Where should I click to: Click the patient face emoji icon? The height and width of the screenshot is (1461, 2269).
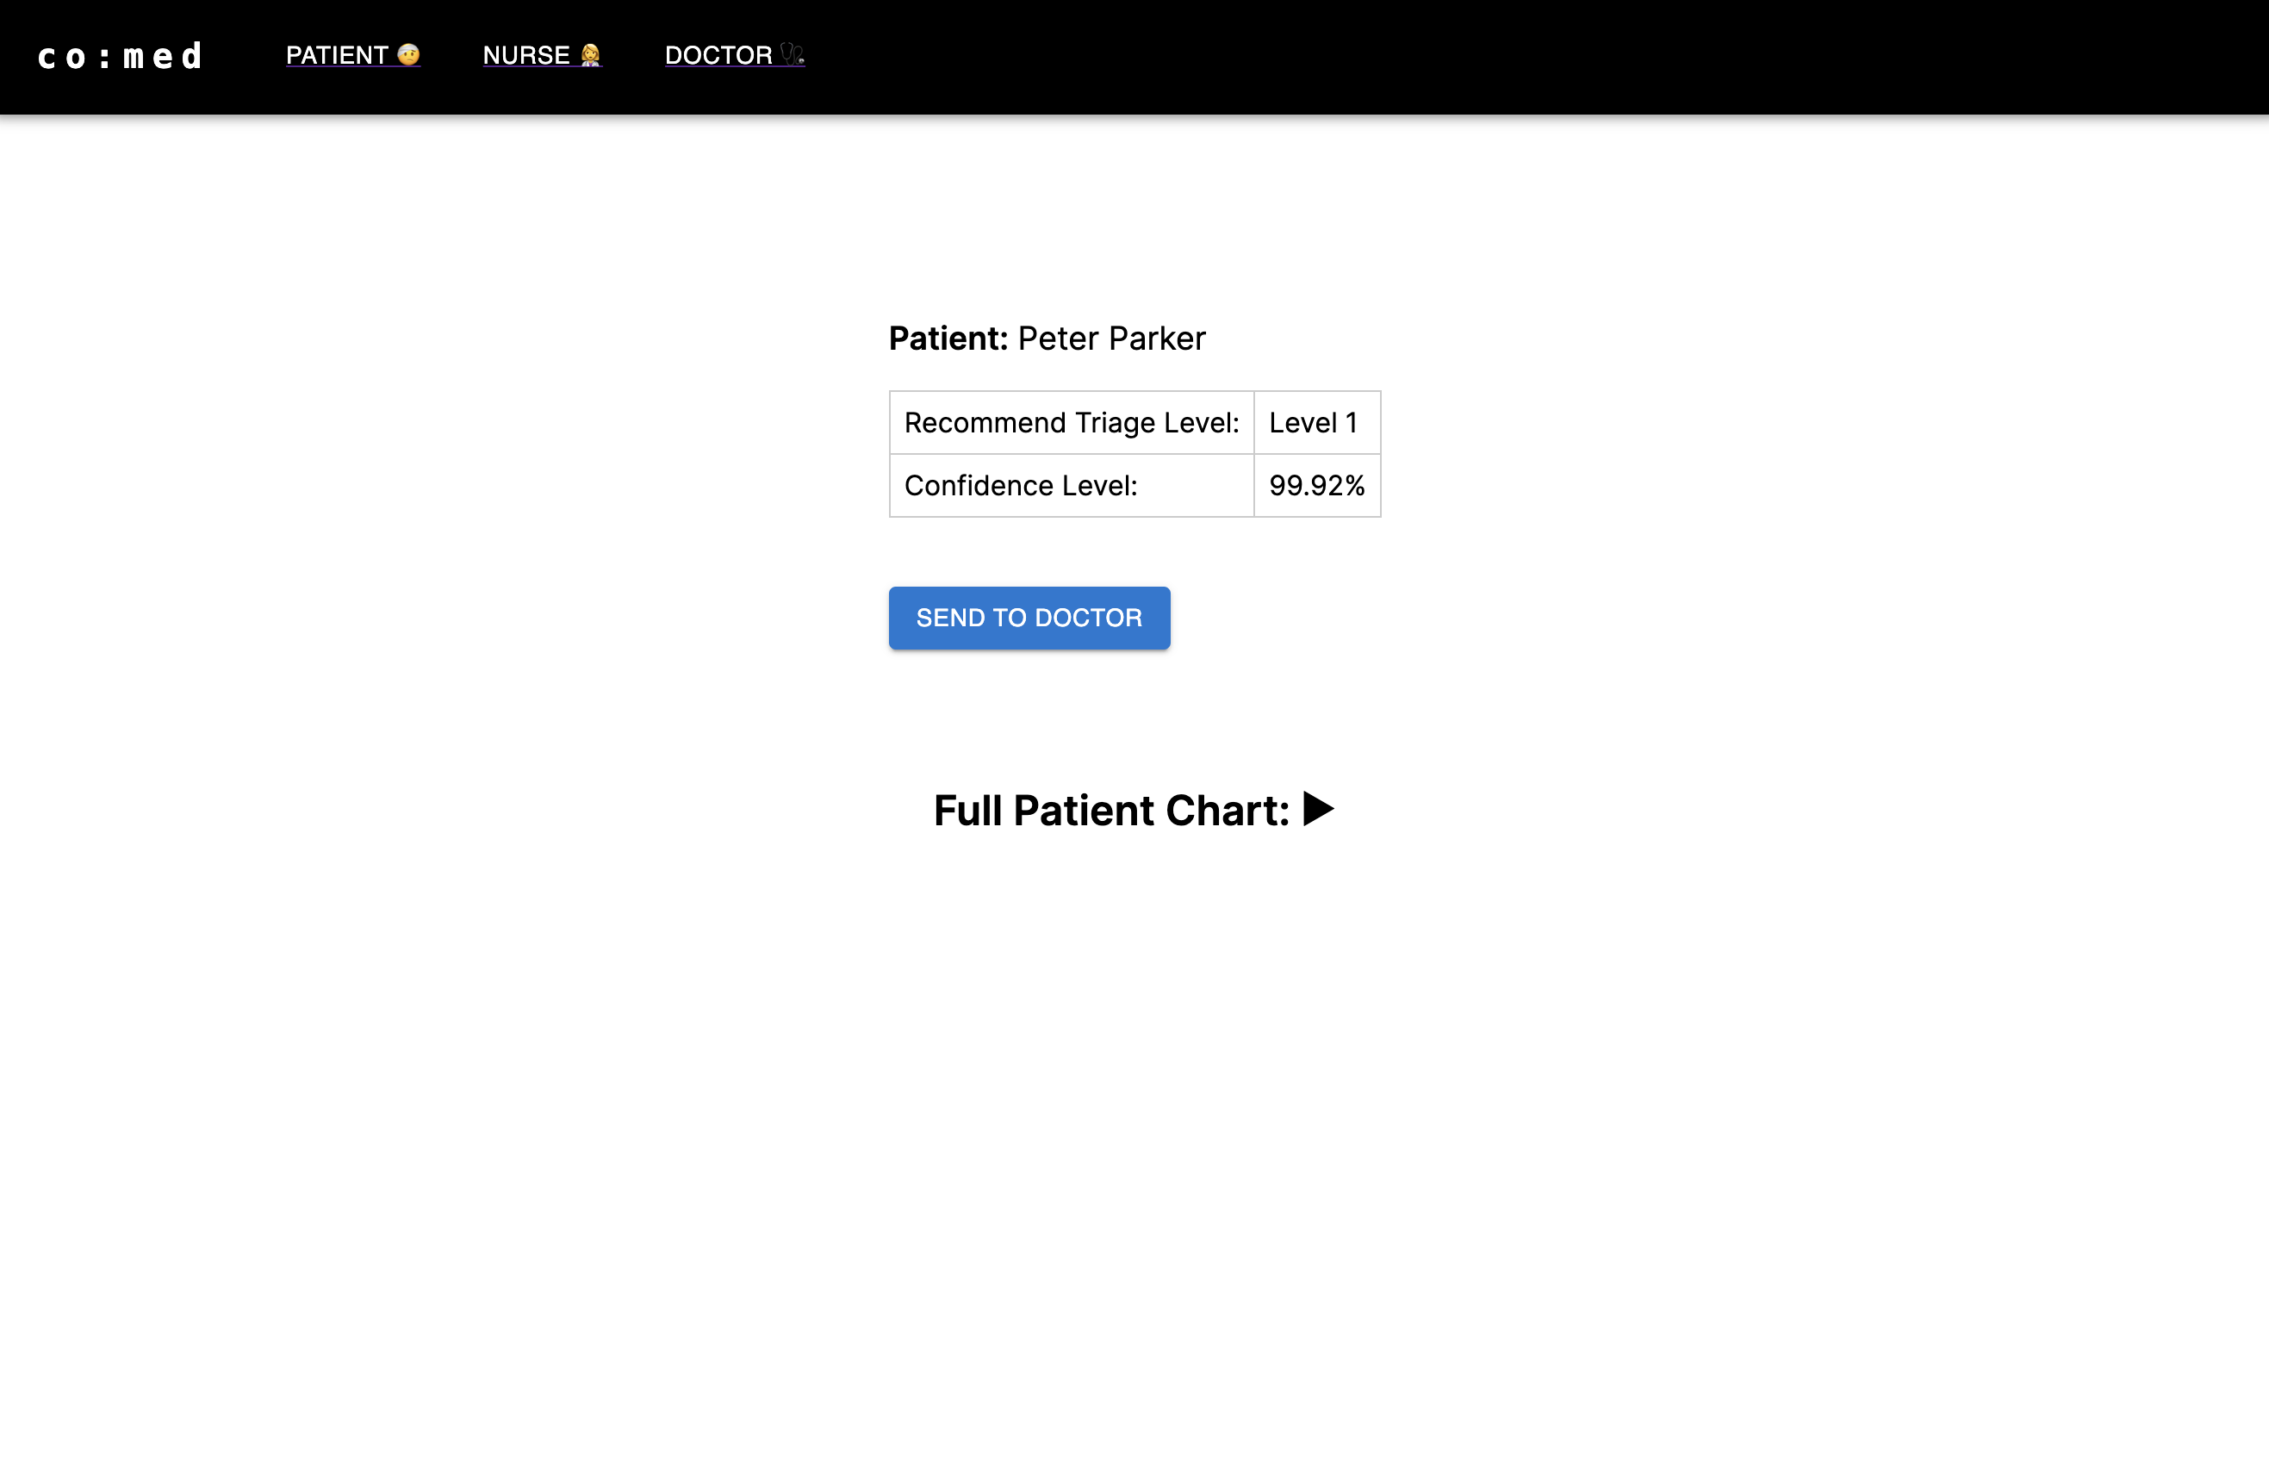[x=409, y=54]
